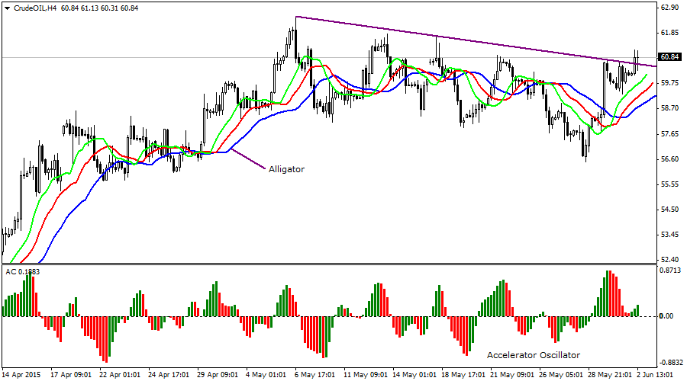Click the 59.75 price axis label
The image size is (687, 381).
(x=669, y=83)
